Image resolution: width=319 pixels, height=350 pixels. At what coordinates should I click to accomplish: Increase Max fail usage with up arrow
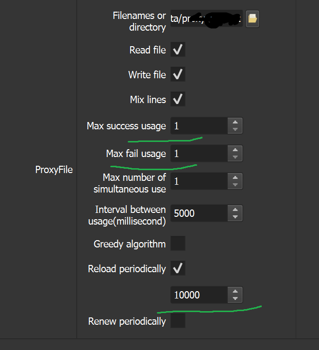(235, 150)
